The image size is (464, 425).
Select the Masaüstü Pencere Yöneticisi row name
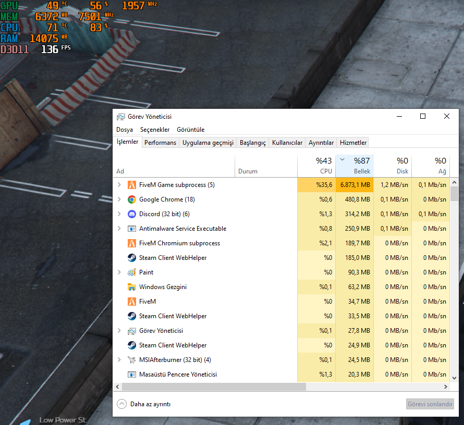coord(178,374)
